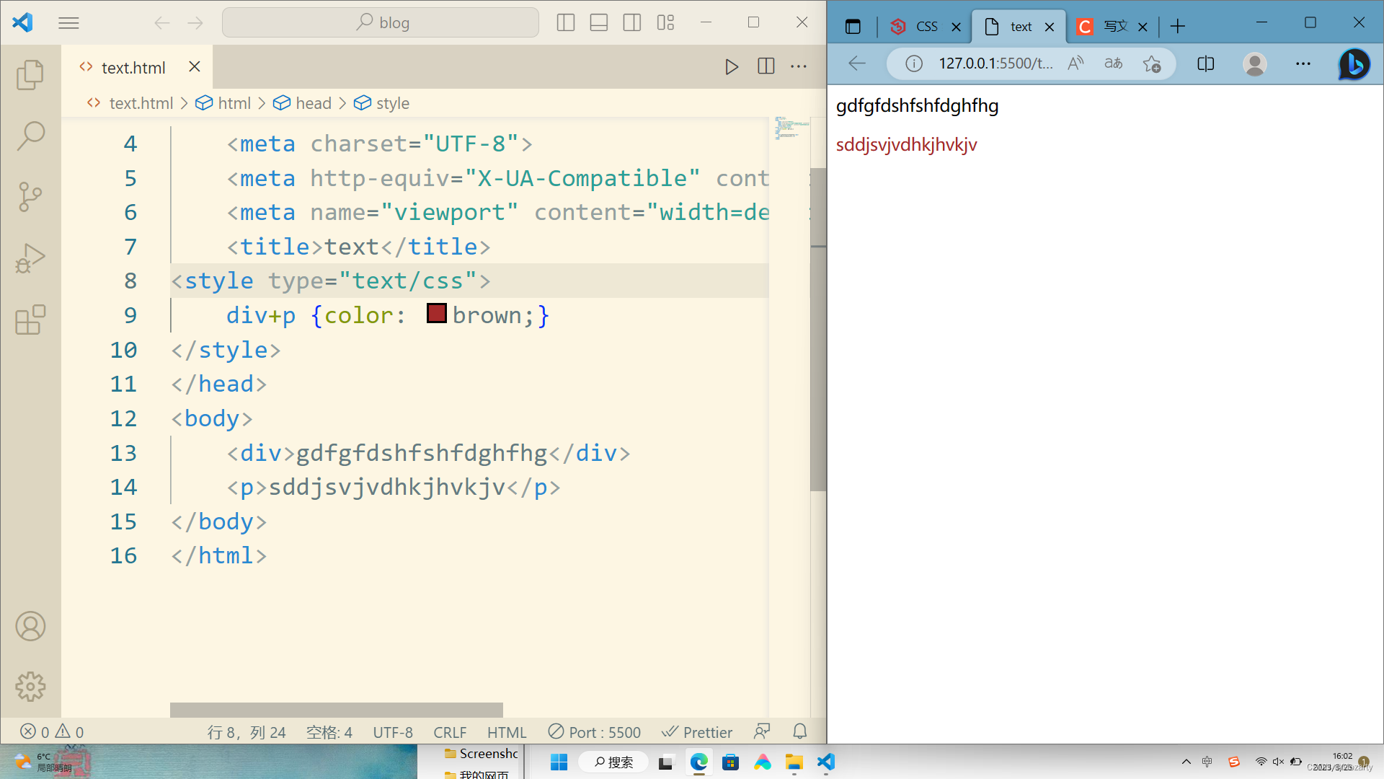The image size is (1384, 779).
Task: Open the feedback icon in status bar
Action: point(762,732)
